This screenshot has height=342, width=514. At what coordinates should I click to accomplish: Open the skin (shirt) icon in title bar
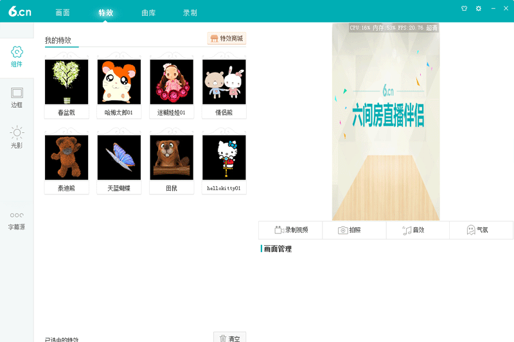(464, 8)
